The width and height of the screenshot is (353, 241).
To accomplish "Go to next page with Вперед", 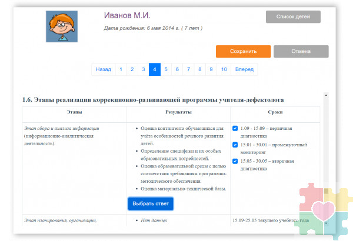I will (x=244, y=69).
